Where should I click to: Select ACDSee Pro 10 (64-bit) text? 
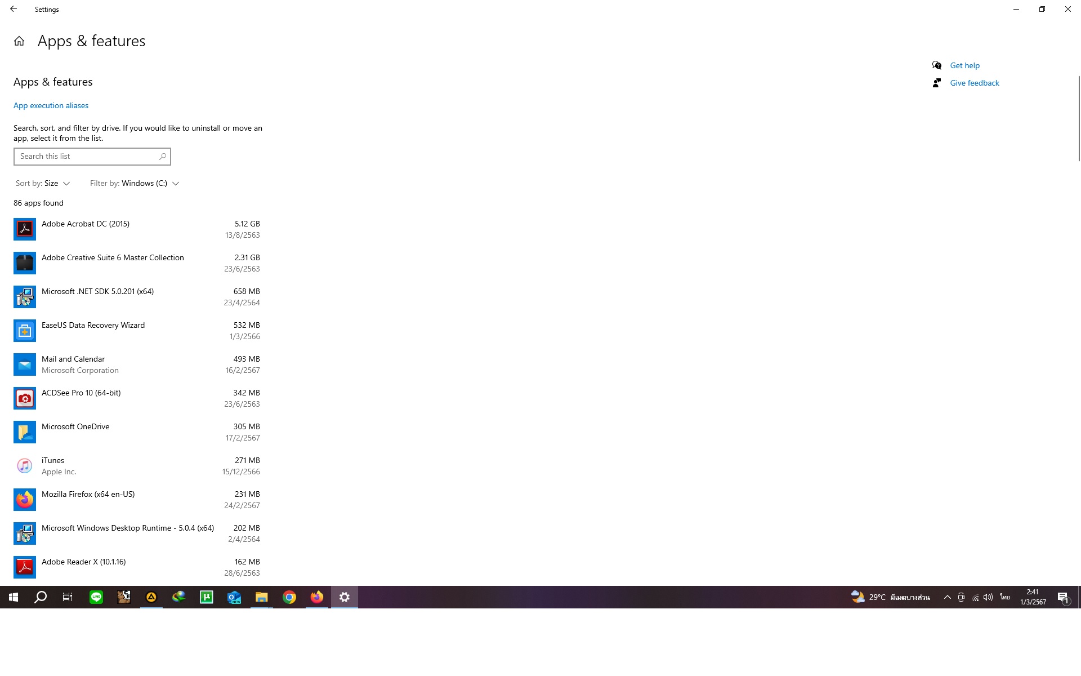[x=81, y=393]
